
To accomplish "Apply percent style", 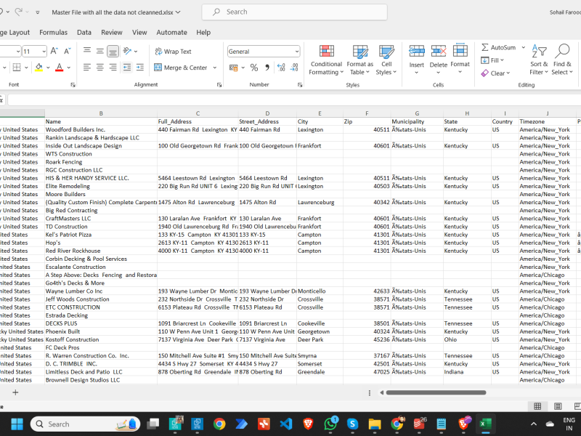I will [x=253, y=68].
